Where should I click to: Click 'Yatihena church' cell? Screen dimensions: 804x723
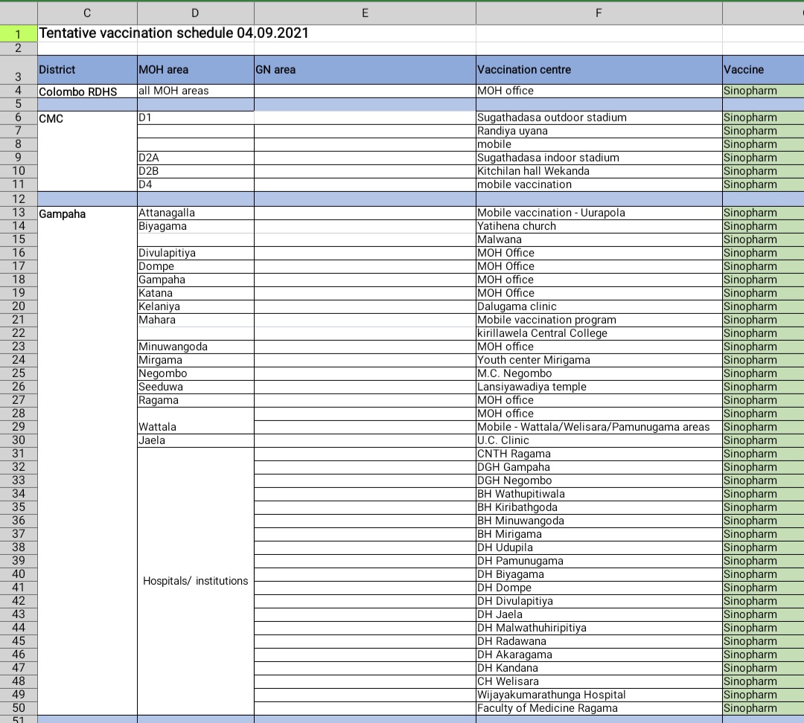(x=599, y=226)
